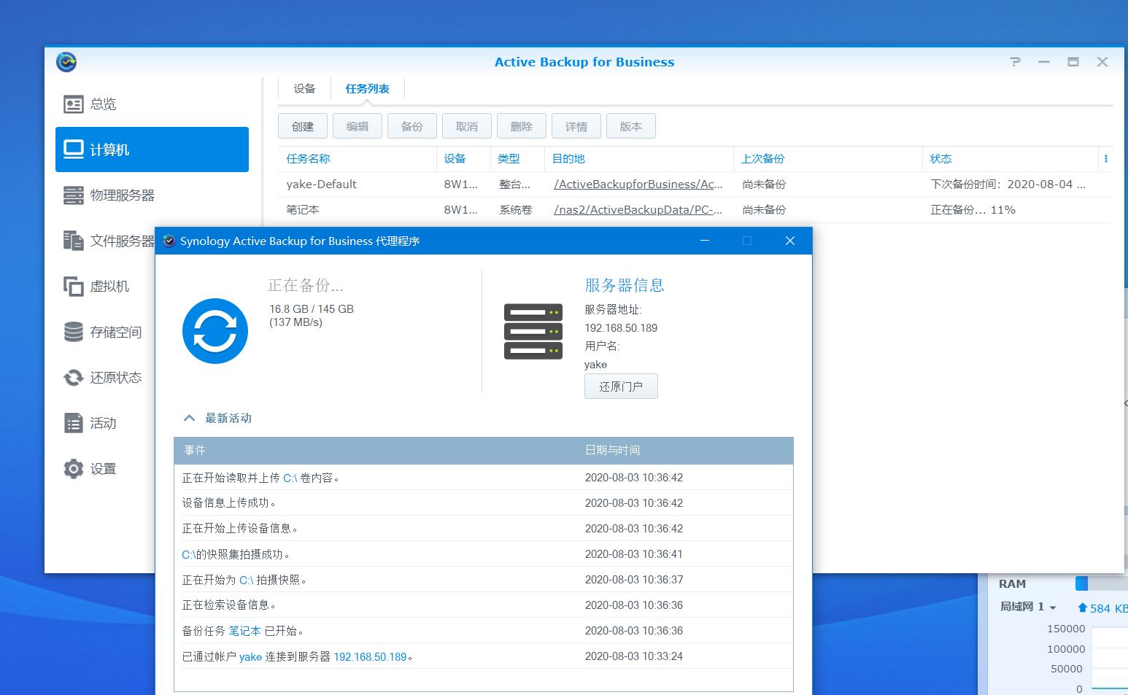Switch to the 设备 tab
Viewport: 1128px width, 695px height.
click(304, 88)
